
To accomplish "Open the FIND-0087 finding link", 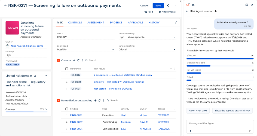I will 76,122.
